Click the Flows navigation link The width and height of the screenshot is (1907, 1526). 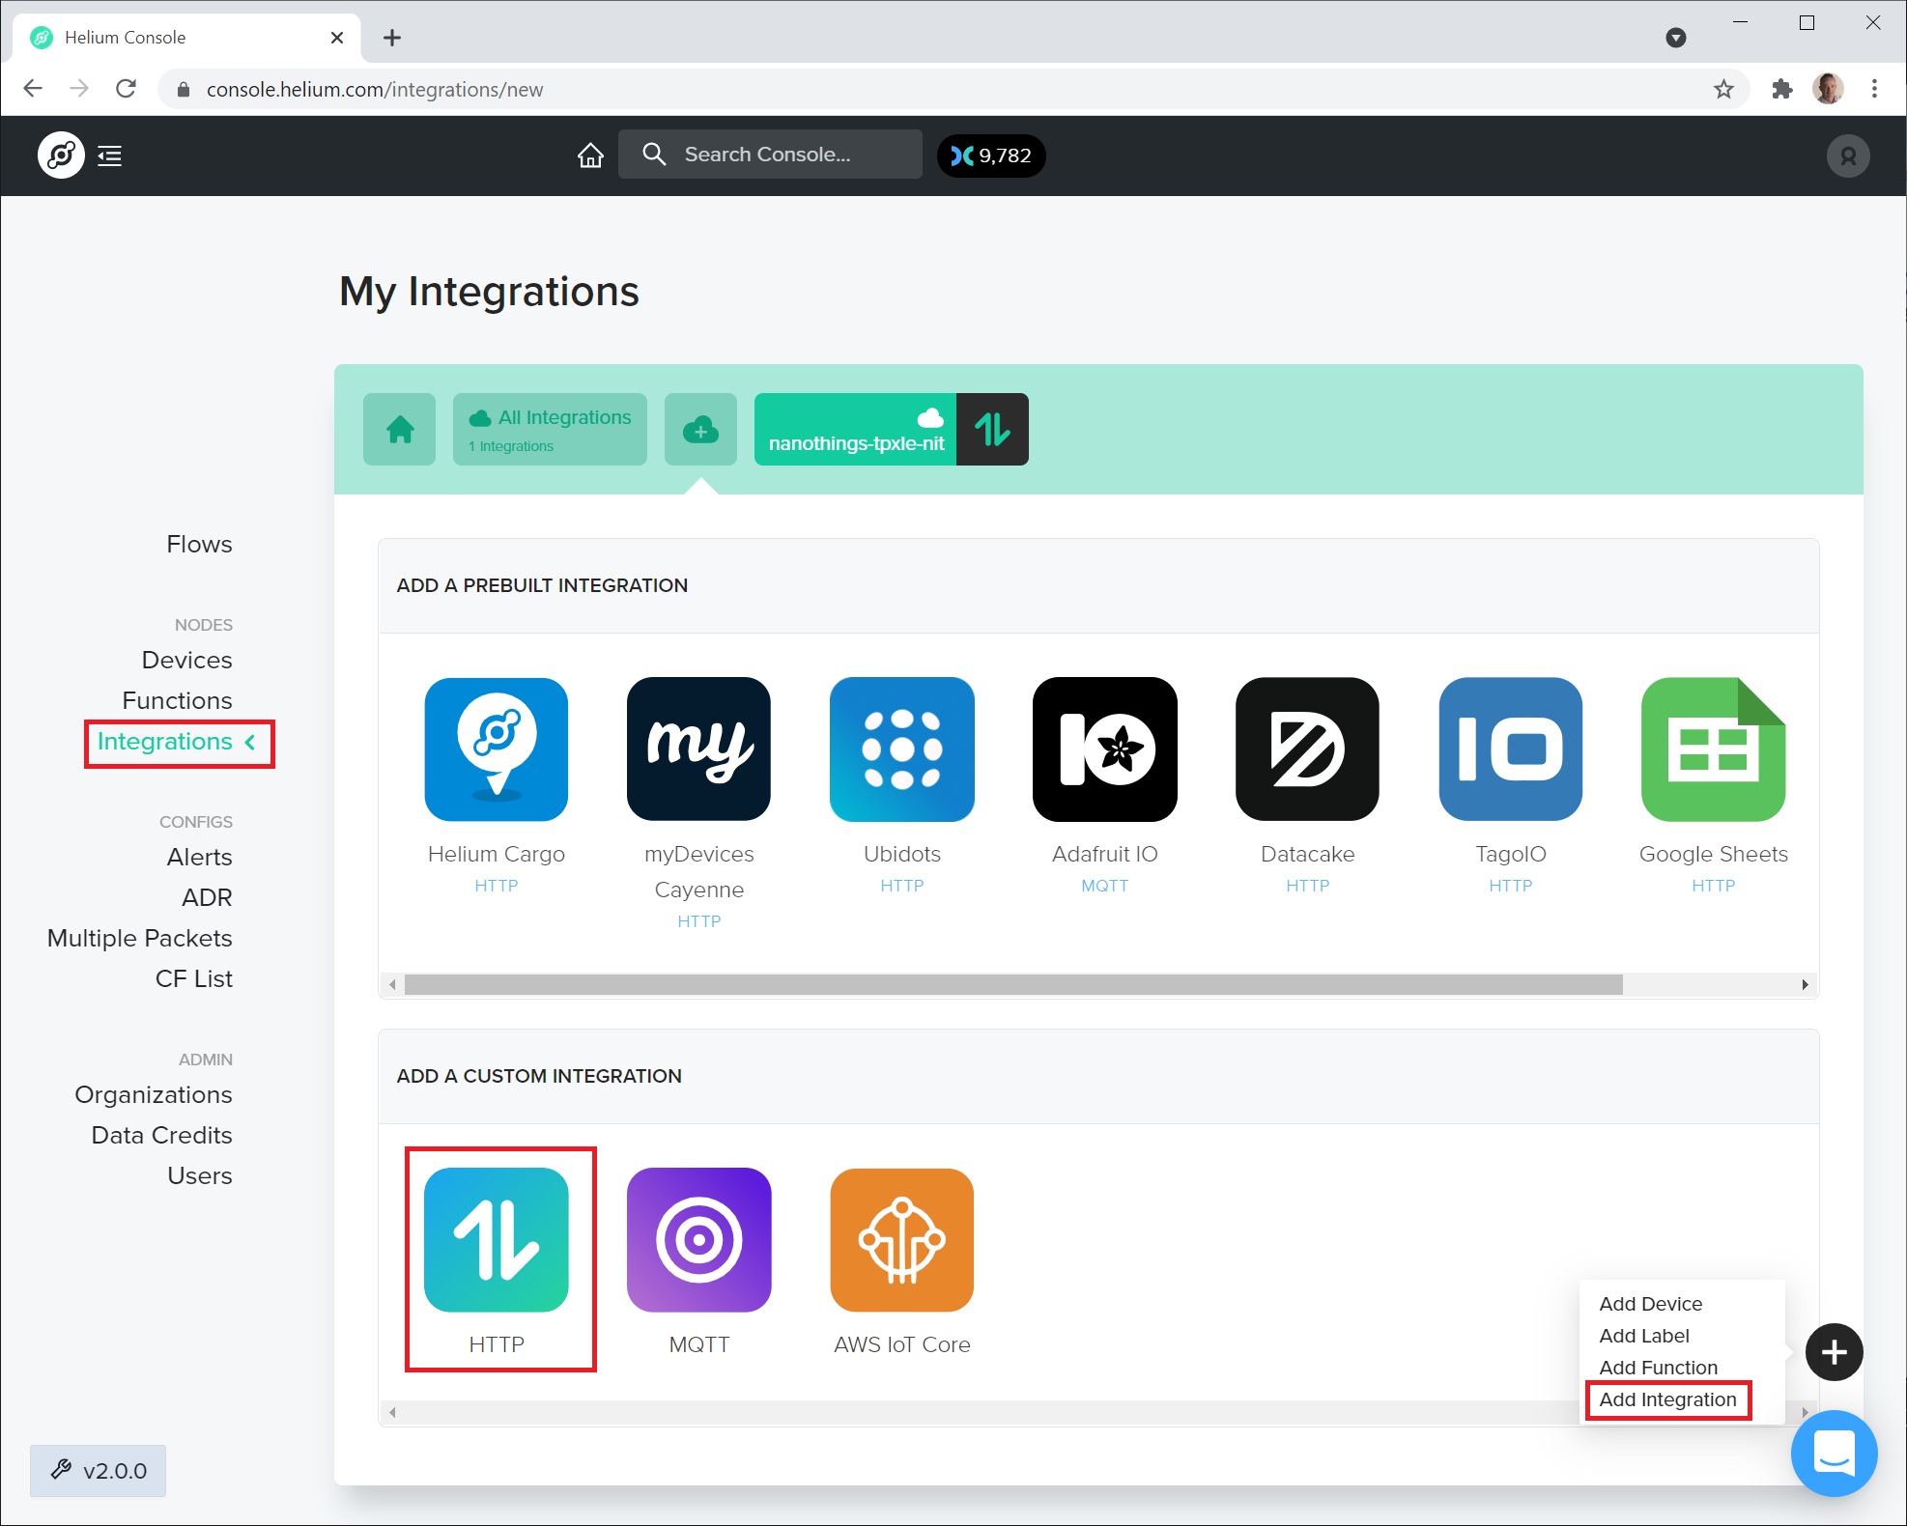point(199,544)
